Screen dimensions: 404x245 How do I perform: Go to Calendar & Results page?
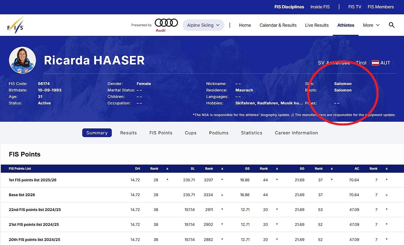278,25
